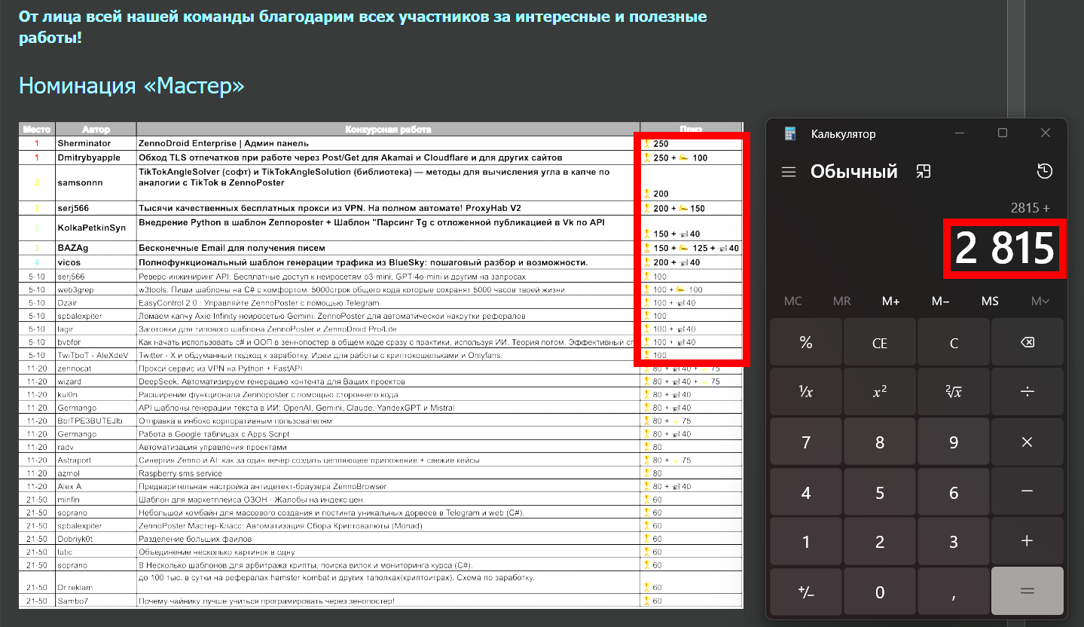Click author samsonnn in the table

[81, 182]
